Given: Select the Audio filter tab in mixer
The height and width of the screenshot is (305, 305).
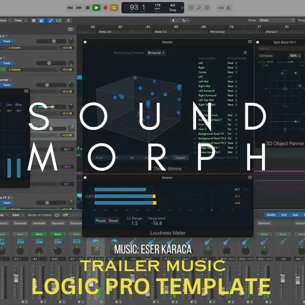Looking at the screenshot, I should click(x=271, y=215).
